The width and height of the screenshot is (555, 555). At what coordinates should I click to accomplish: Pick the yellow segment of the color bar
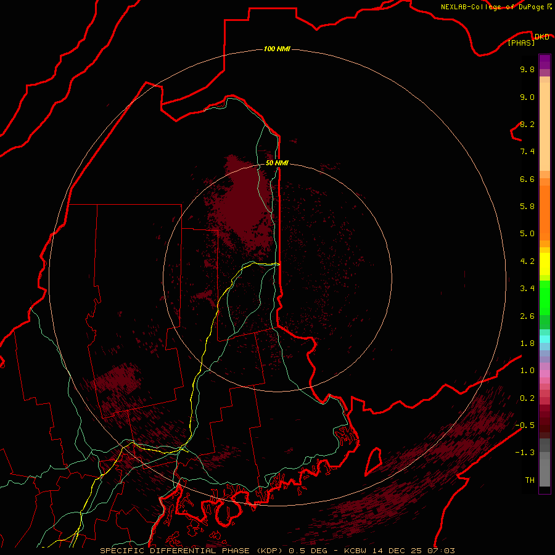545,264
